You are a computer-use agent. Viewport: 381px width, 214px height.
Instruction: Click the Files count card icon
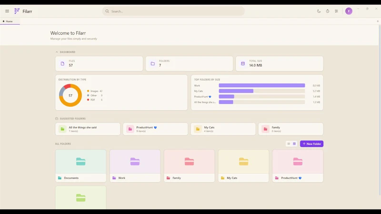[62, 64]
